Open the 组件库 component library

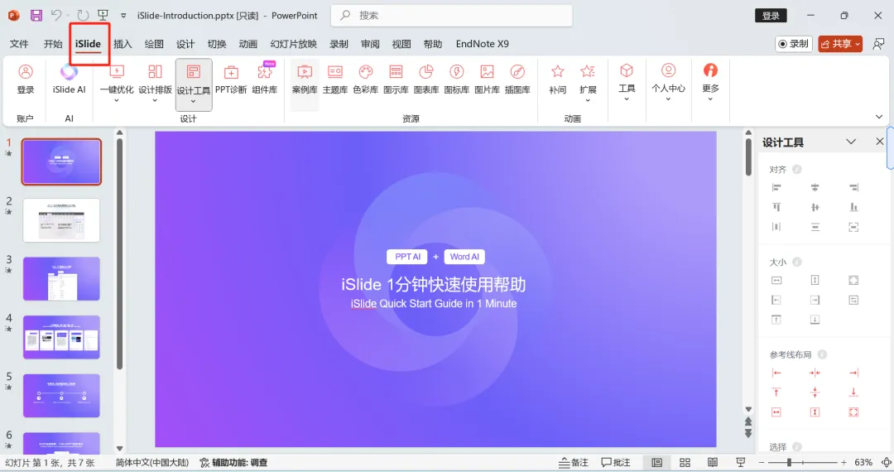coord(265,79)
